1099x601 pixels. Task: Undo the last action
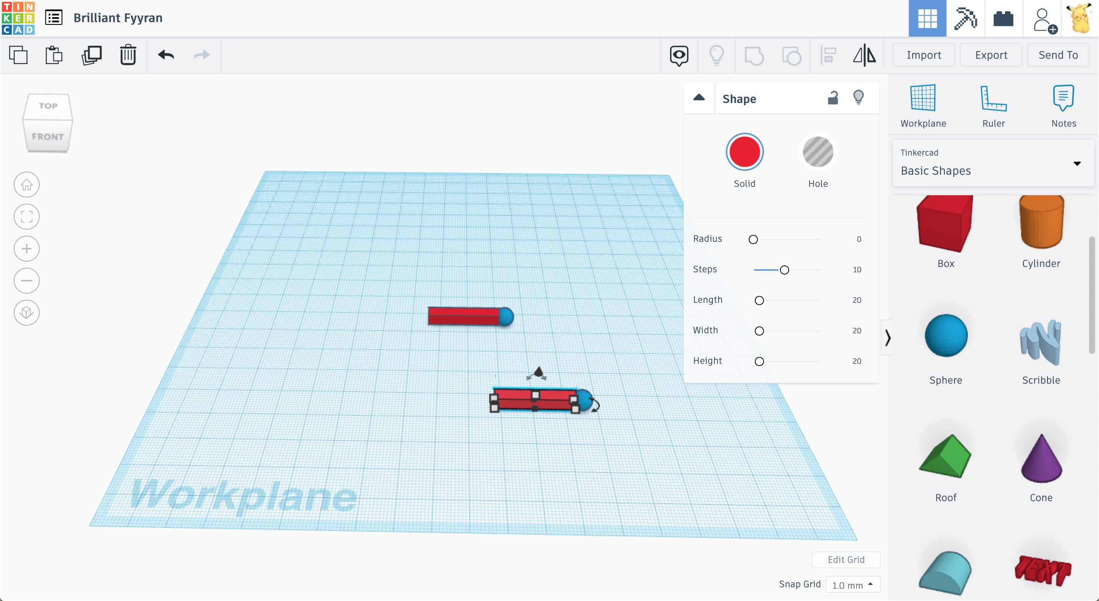coord(166,55)
